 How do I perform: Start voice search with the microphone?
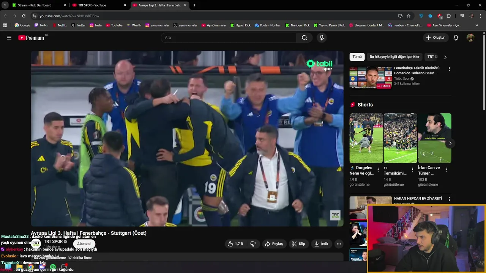click(x=322, y=38)
